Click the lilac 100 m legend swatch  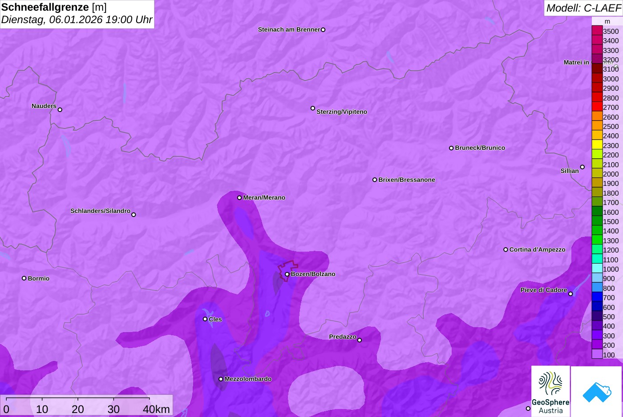[x=597, y=354]
